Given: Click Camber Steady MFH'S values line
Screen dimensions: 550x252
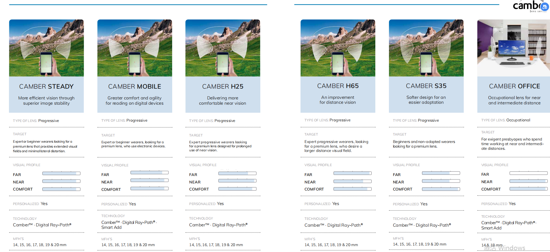Looking at the screenshot, I should 40,245.
